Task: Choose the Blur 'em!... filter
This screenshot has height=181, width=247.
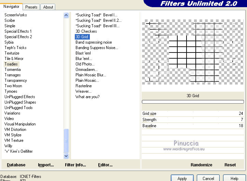Action: (x=84, y=59)
